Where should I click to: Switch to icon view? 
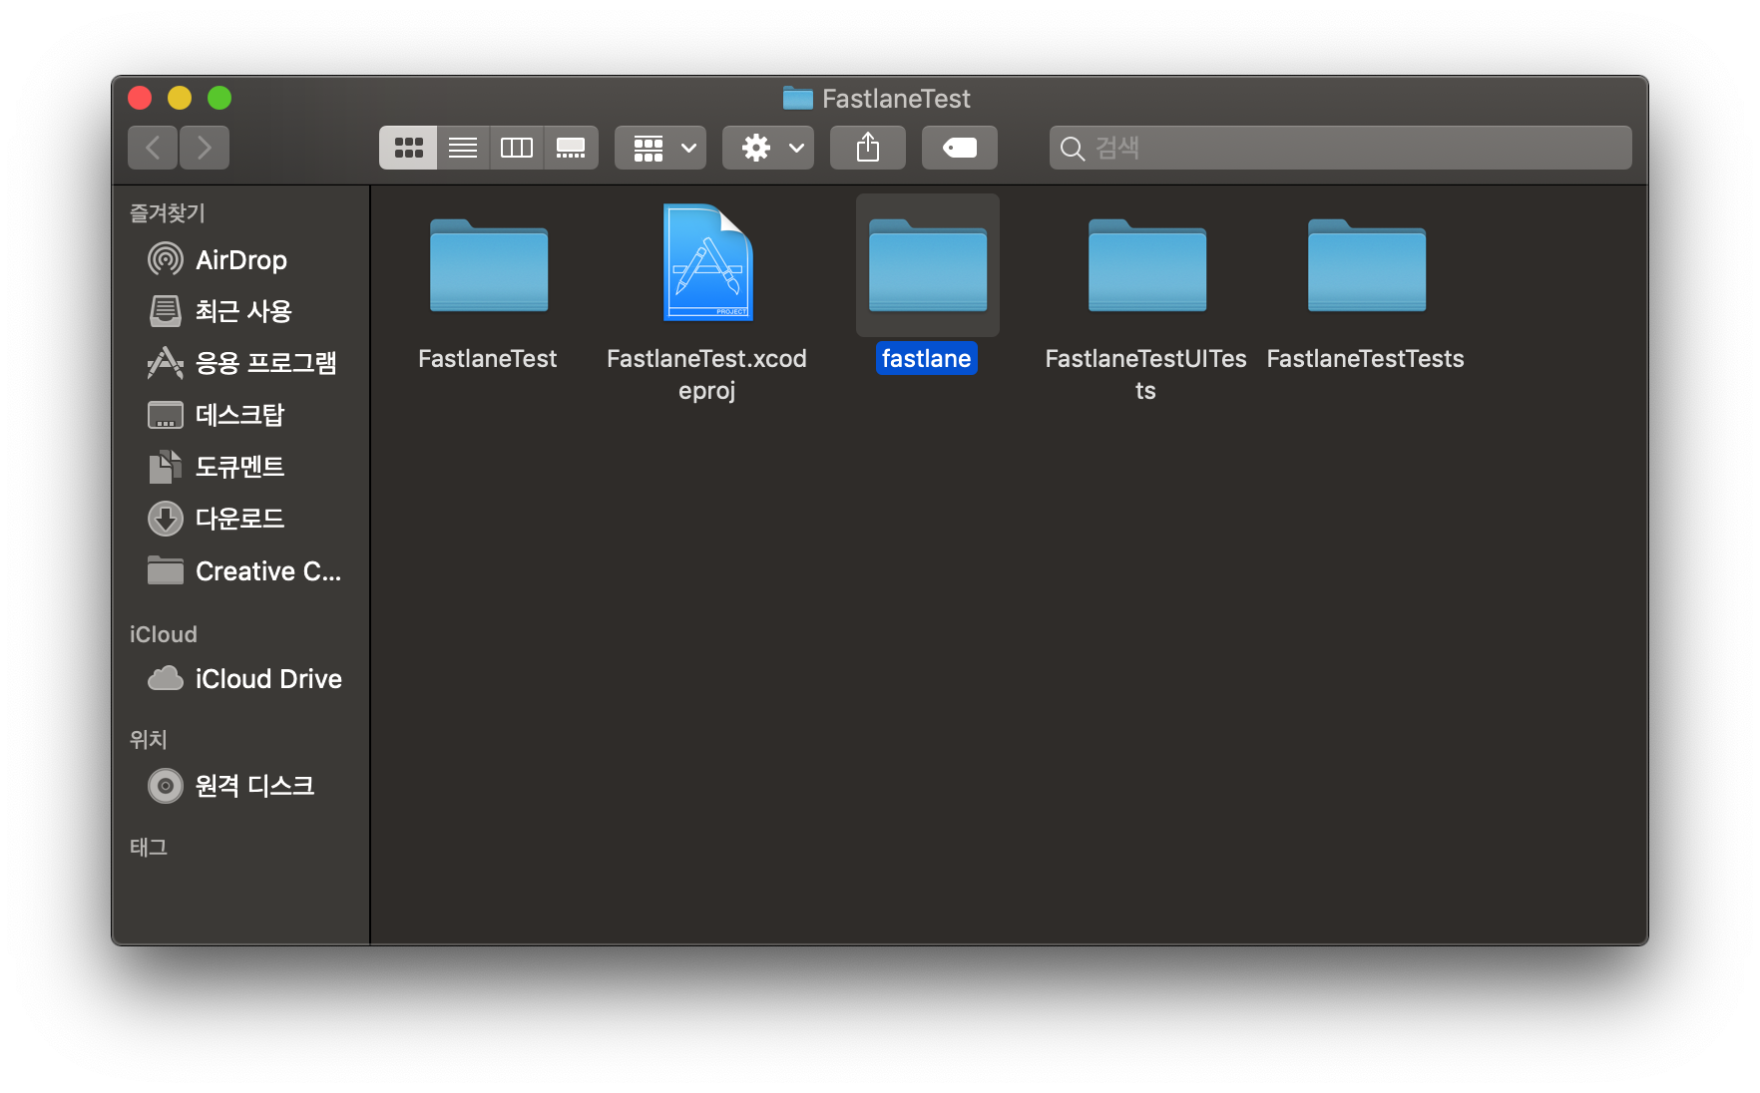click(x=408, y=148)
